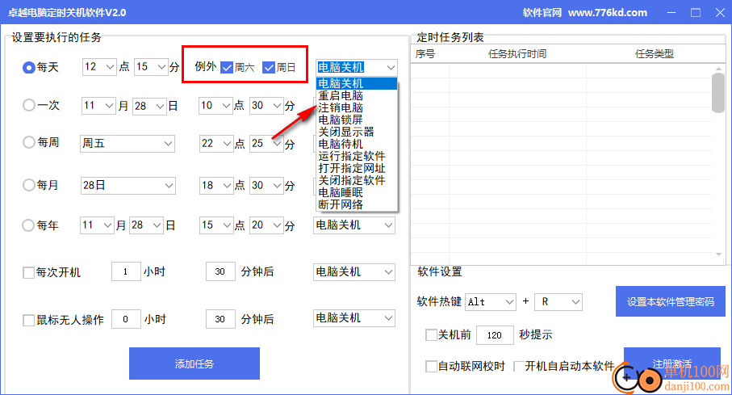Image resolution: width=732 pixels, height=395 pixels.
Task: Open the www.776kd.com website link
Action: pyautogui.click(x=608, y=13)
